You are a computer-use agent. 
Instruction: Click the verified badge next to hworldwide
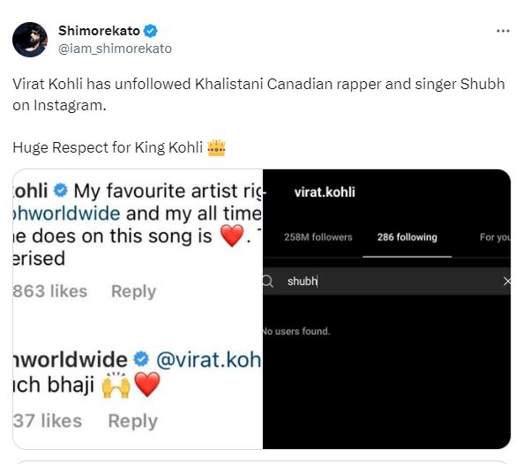pos(141,359)
